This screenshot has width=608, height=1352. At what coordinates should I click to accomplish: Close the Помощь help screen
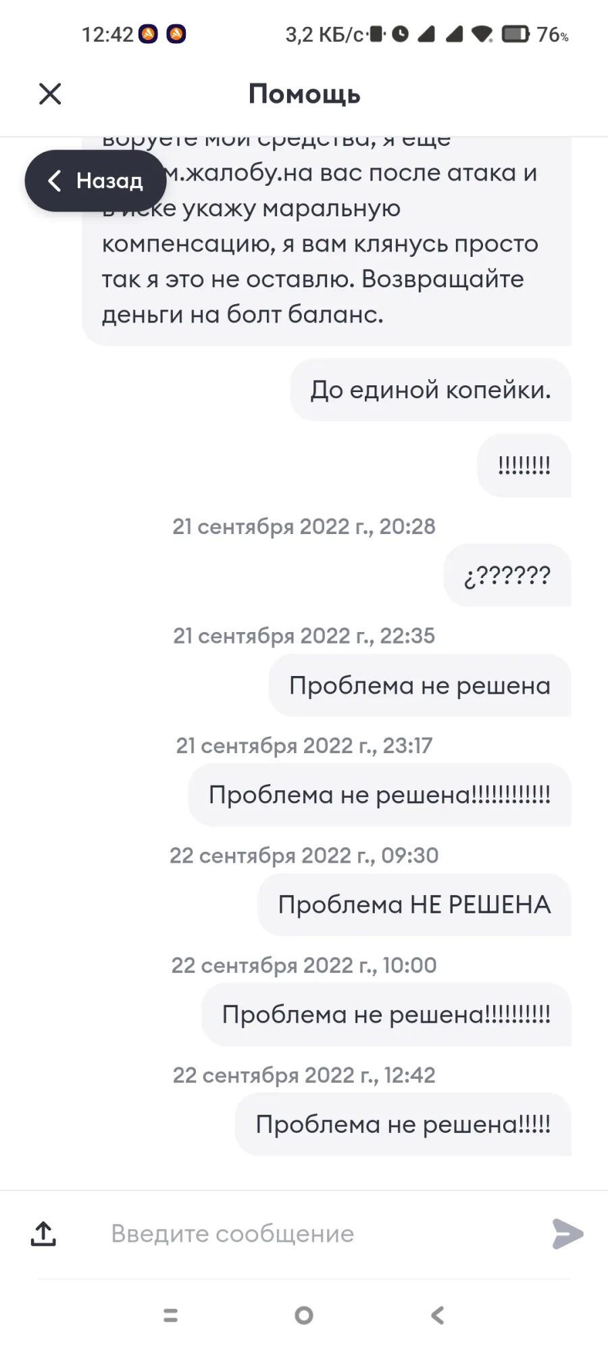[50, 94]
